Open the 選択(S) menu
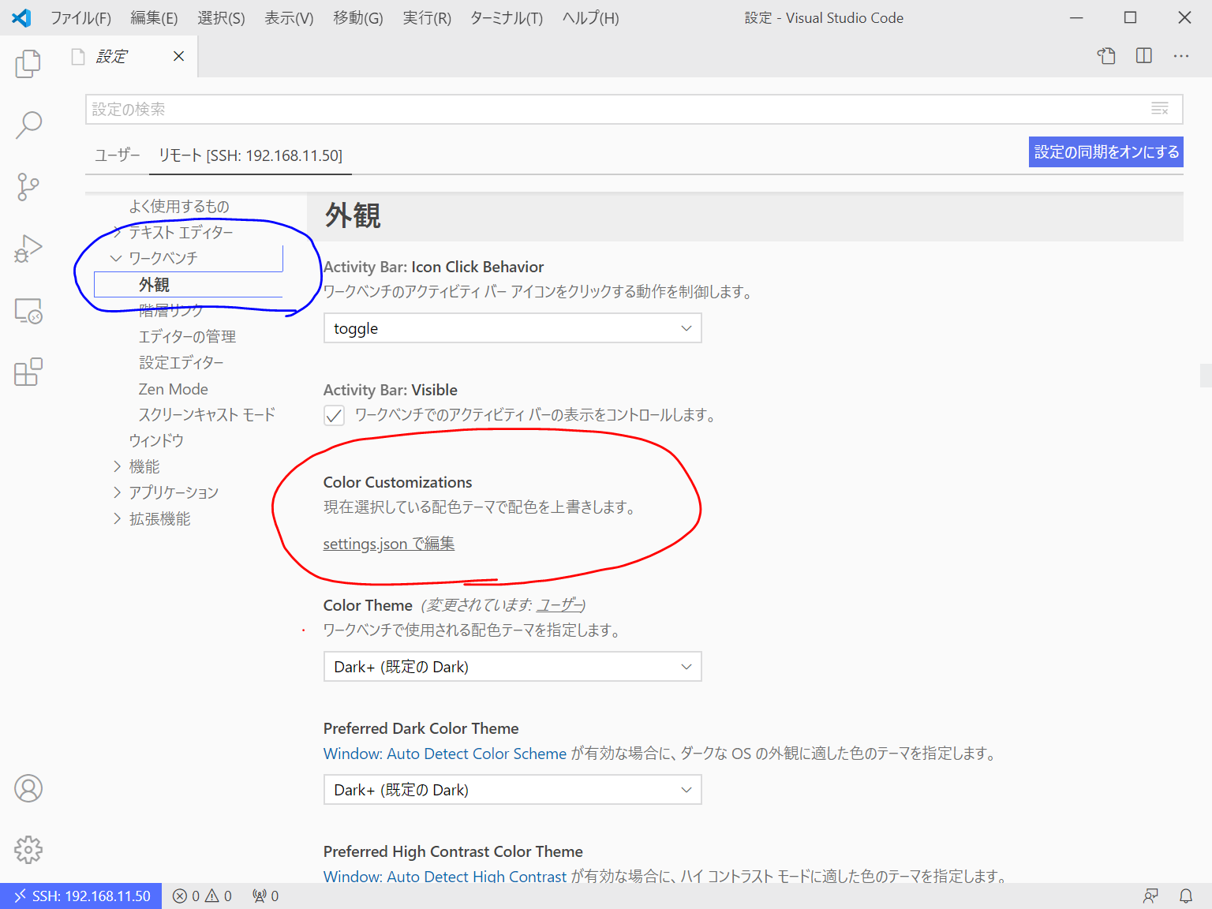 221,17
